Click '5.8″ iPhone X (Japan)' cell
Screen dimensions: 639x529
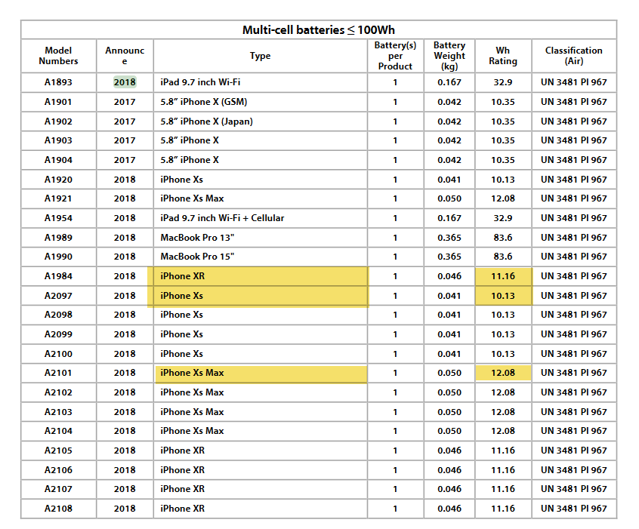207,121
